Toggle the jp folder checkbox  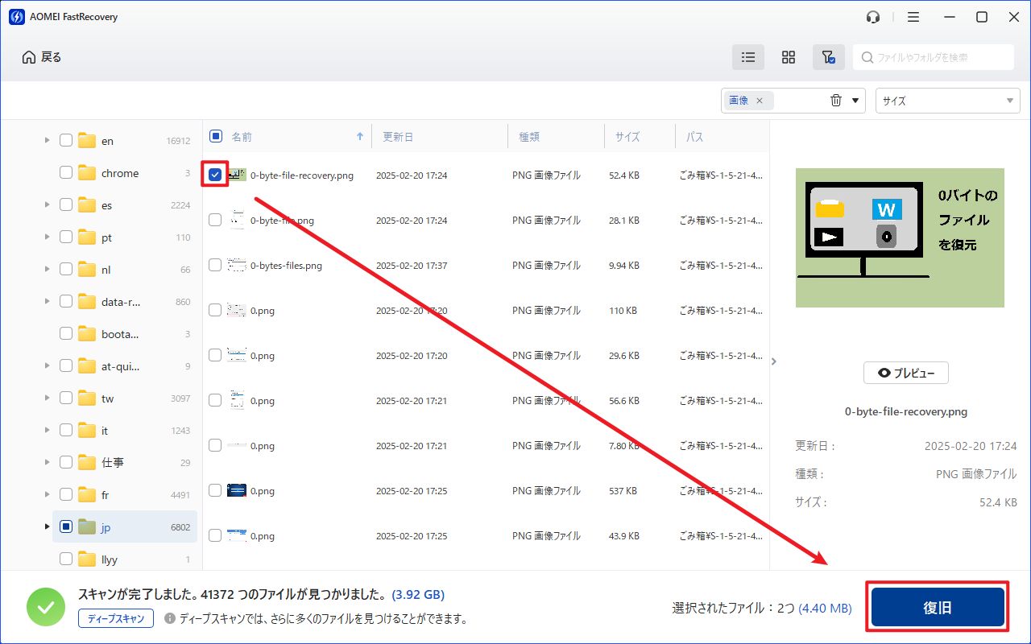pyautogui.click(x=66, y=527)
